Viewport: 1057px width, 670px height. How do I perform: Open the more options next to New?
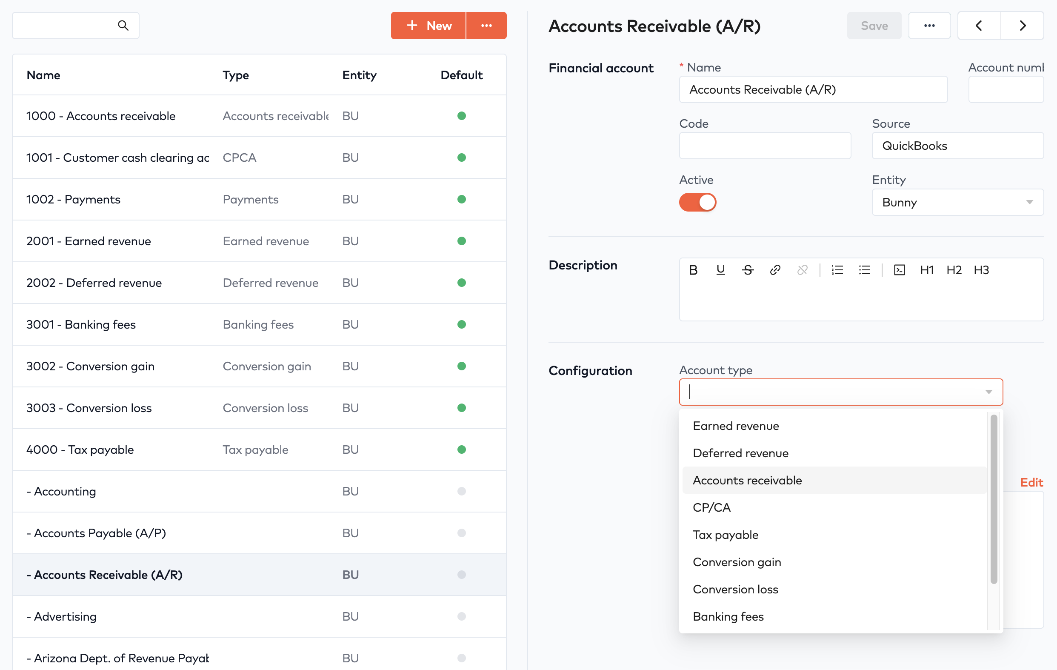[486, 26]
